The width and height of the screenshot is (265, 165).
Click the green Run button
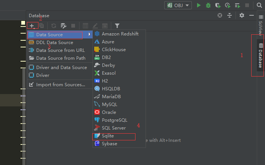point(199,5)
